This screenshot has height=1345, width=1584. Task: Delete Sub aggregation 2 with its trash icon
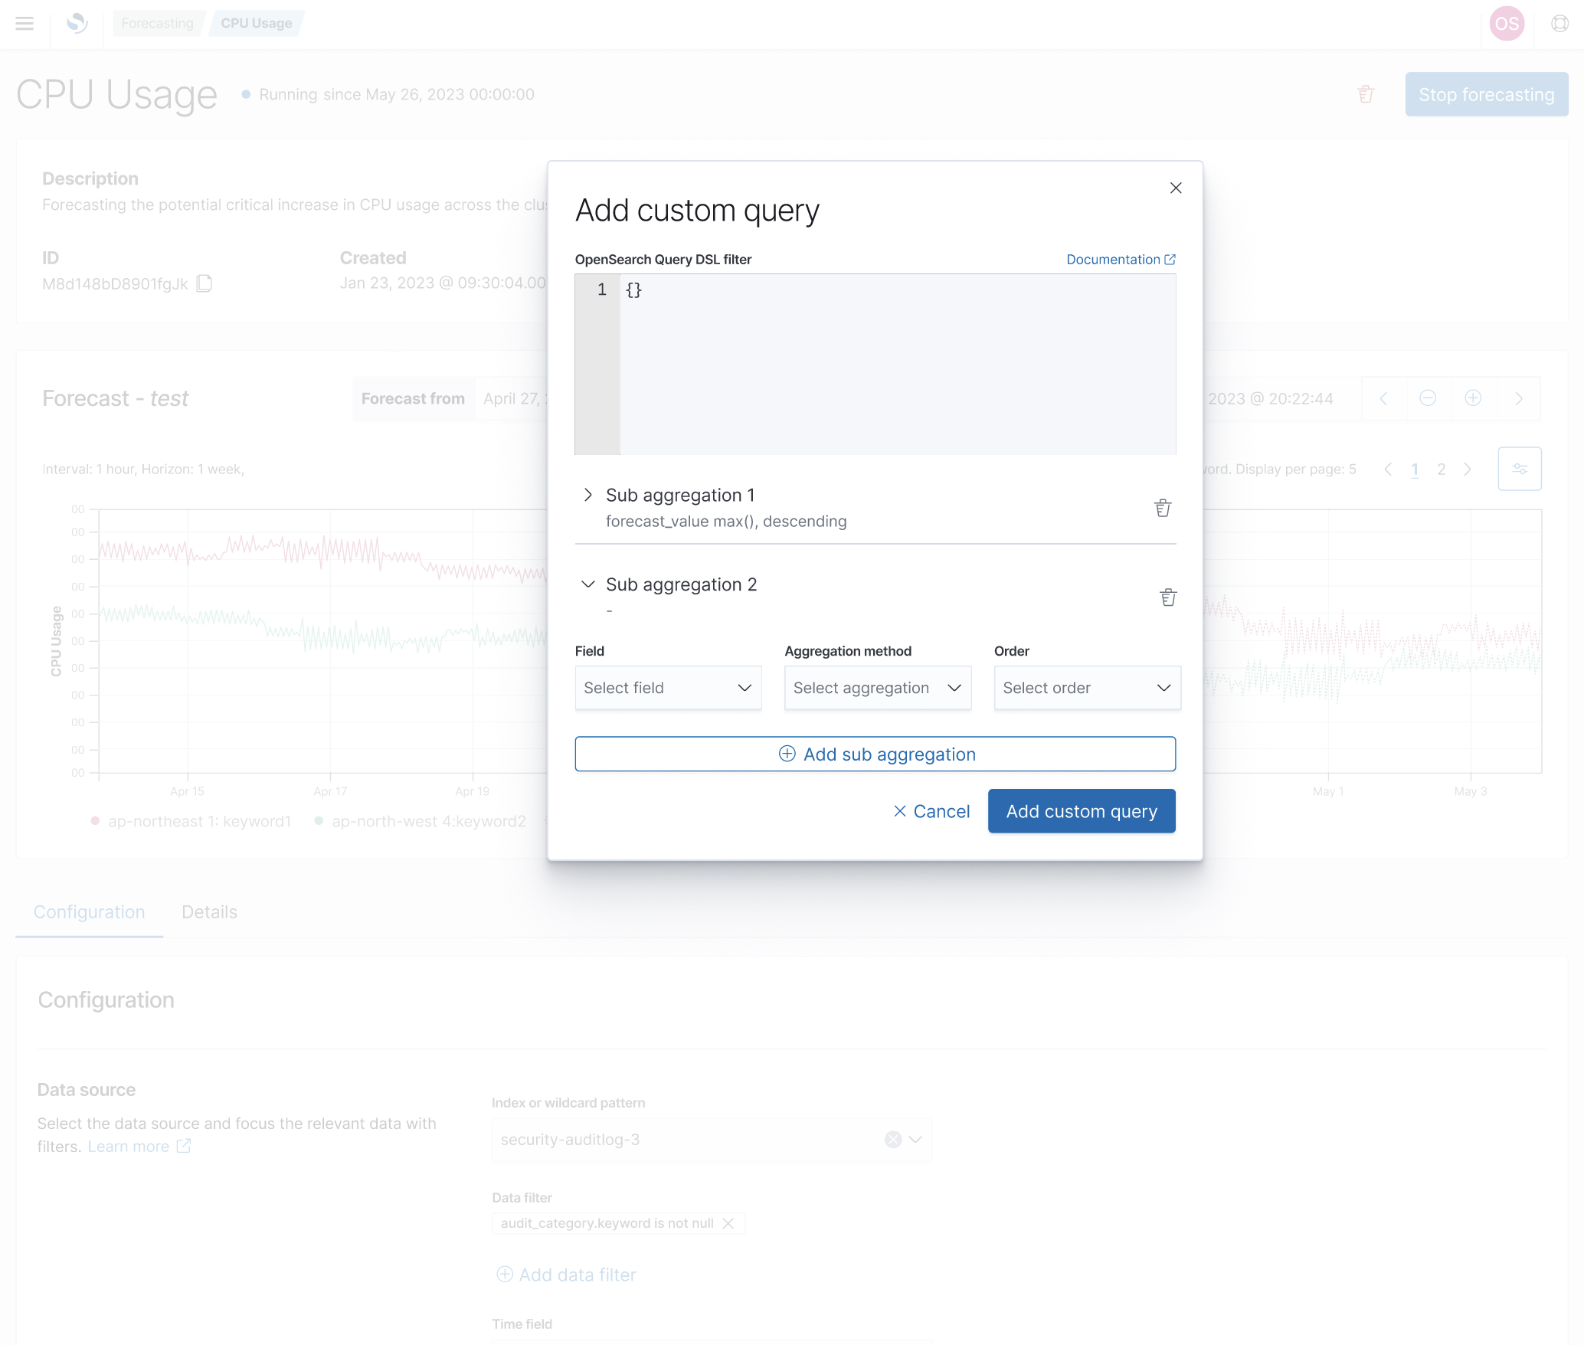point(1167,597)
